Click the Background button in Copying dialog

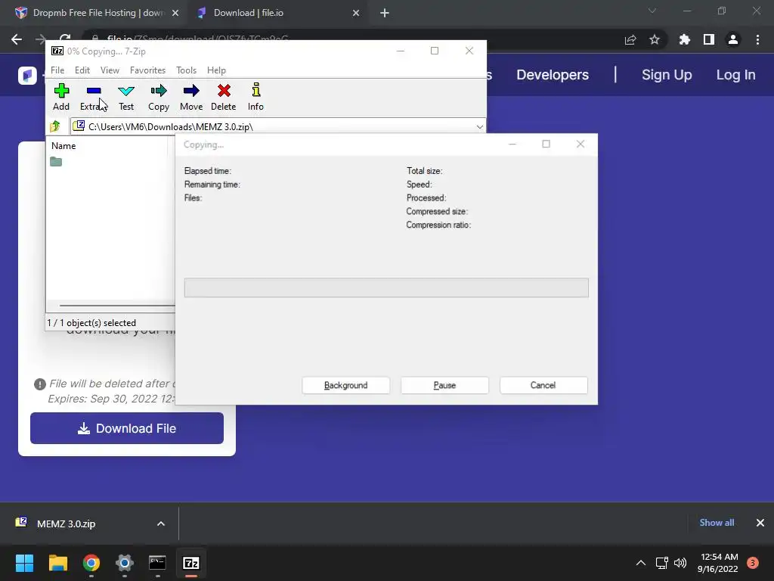(x=345, y=385)
